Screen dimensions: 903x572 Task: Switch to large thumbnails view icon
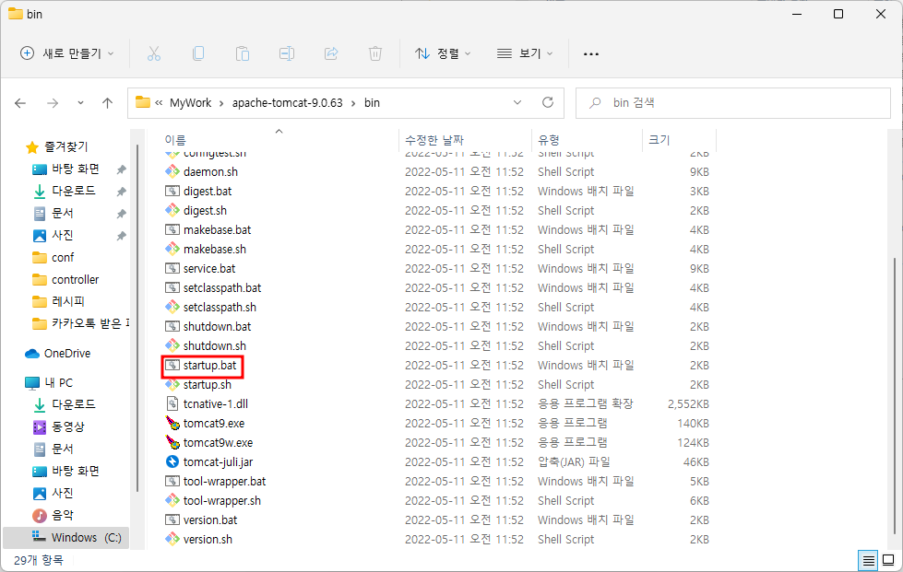(x=888, y=560)
